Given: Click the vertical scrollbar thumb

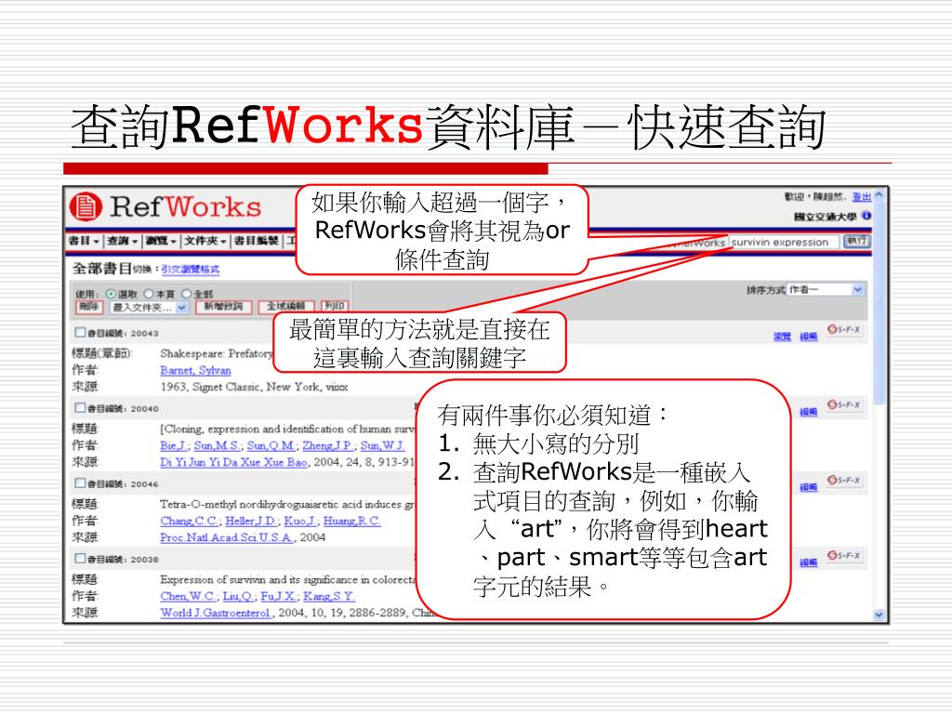Looking at the screenshot, I should coord(879,304).
